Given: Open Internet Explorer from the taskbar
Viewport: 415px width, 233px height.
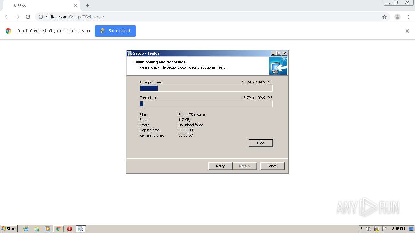Looking at the screenshot, I should click(26, 229).
